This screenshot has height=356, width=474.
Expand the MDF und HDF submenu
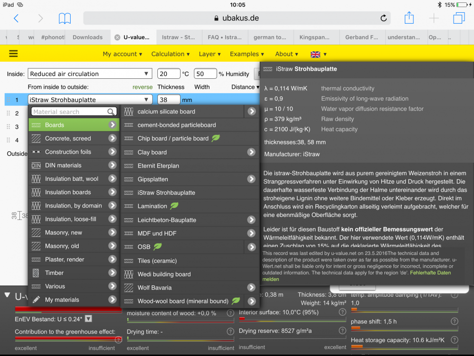pyautogui.click(x=252, y=233)
